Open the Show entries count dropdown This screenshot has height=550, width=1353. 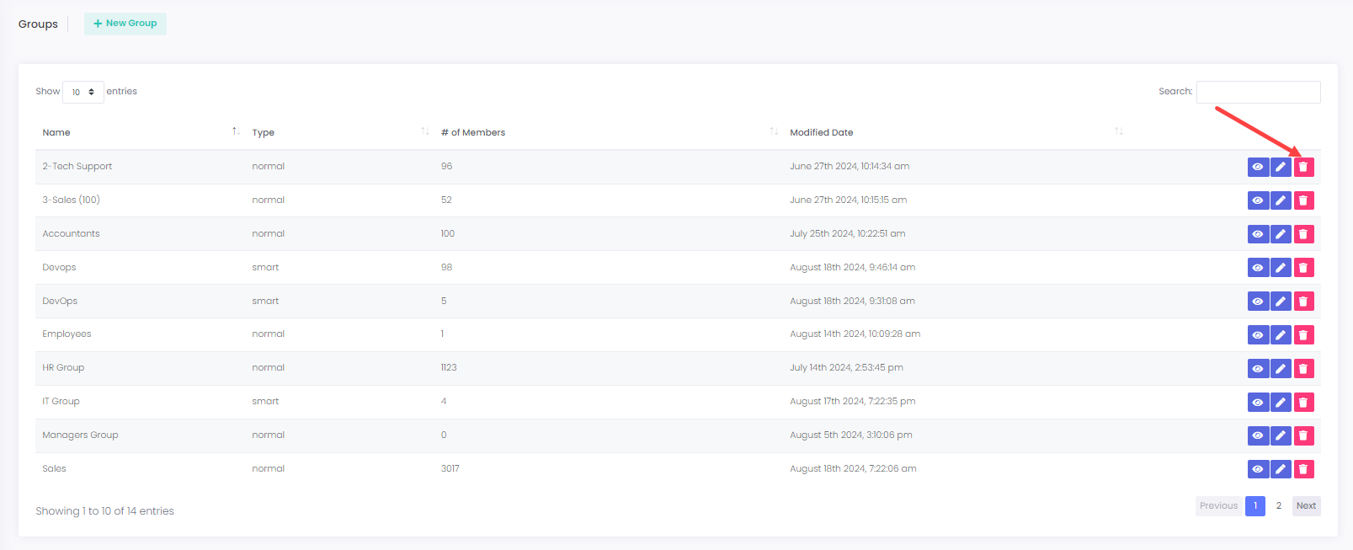[x=83, y=92]
